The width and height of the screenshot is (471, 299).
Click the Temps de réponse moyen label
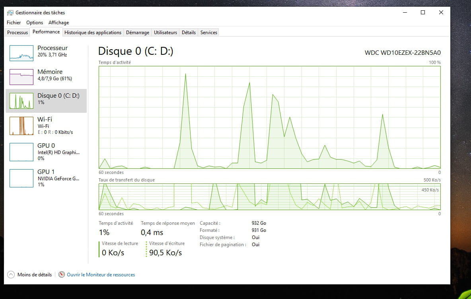(168, 223)
